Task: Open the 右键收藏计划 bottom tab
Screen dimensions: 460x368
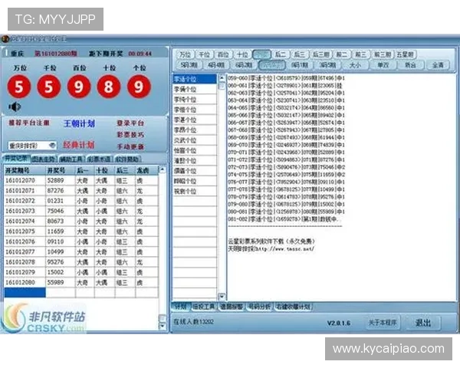Action: [x=293, y=307]
